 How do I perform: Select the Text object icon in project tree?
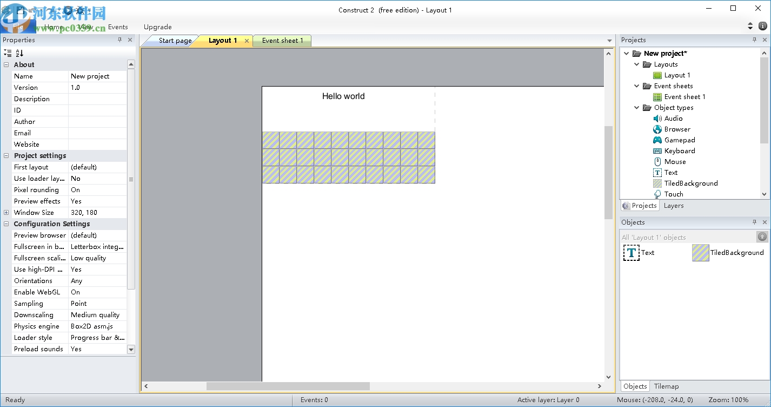[x=657, y=173]
